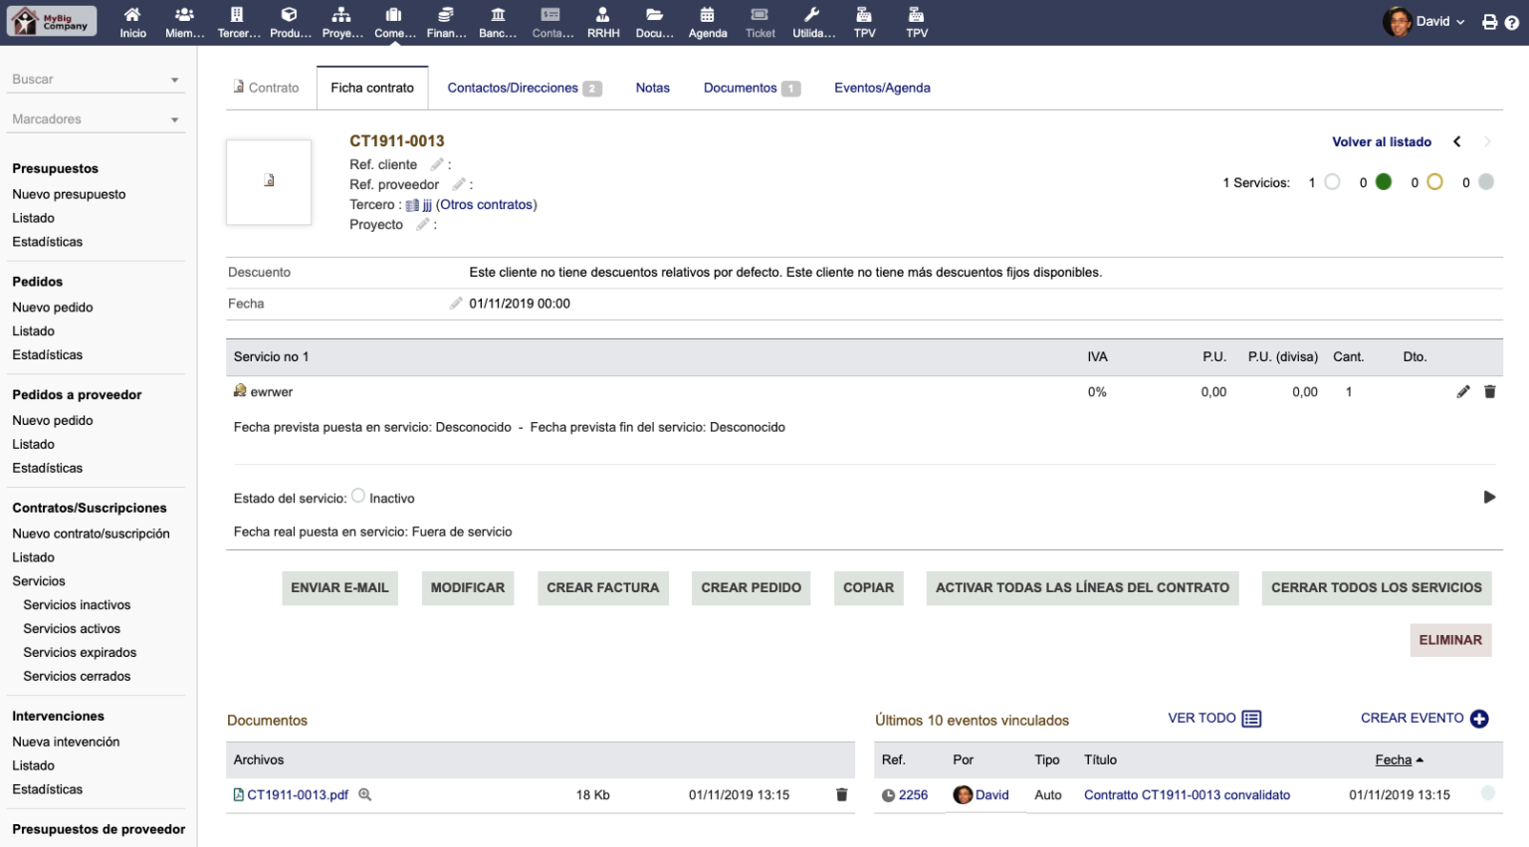Click the print icon in top bar
This screenshot has height=847, width=1529.
[x=1489, y=22]
